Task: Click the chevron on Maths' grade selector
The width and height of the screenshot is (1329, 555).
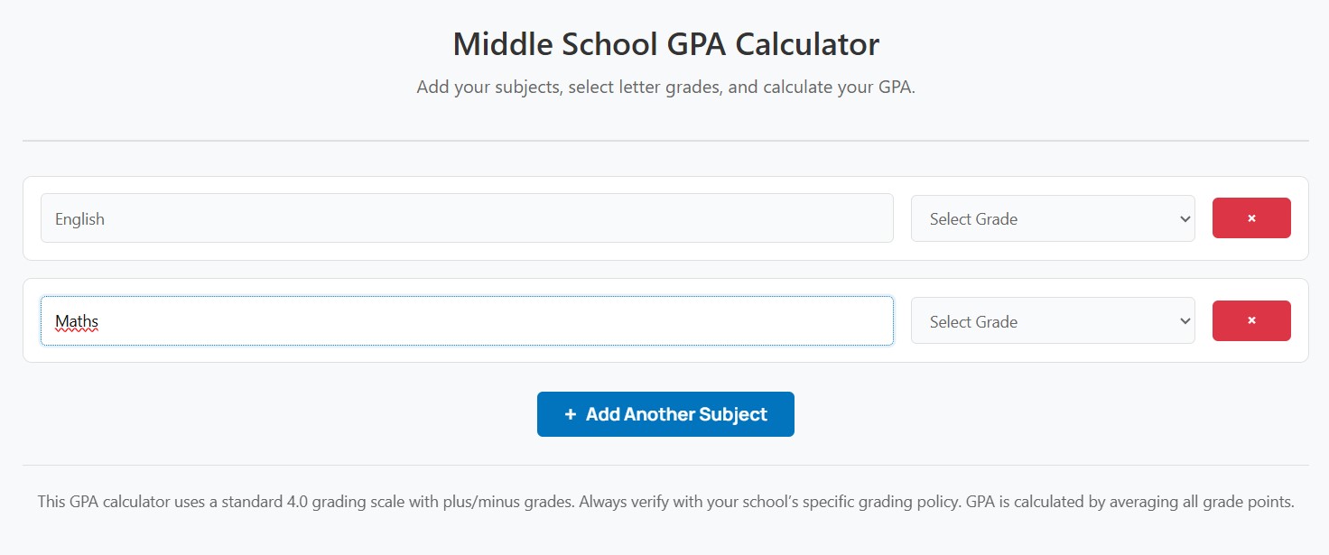Action: coord(1184,320)
